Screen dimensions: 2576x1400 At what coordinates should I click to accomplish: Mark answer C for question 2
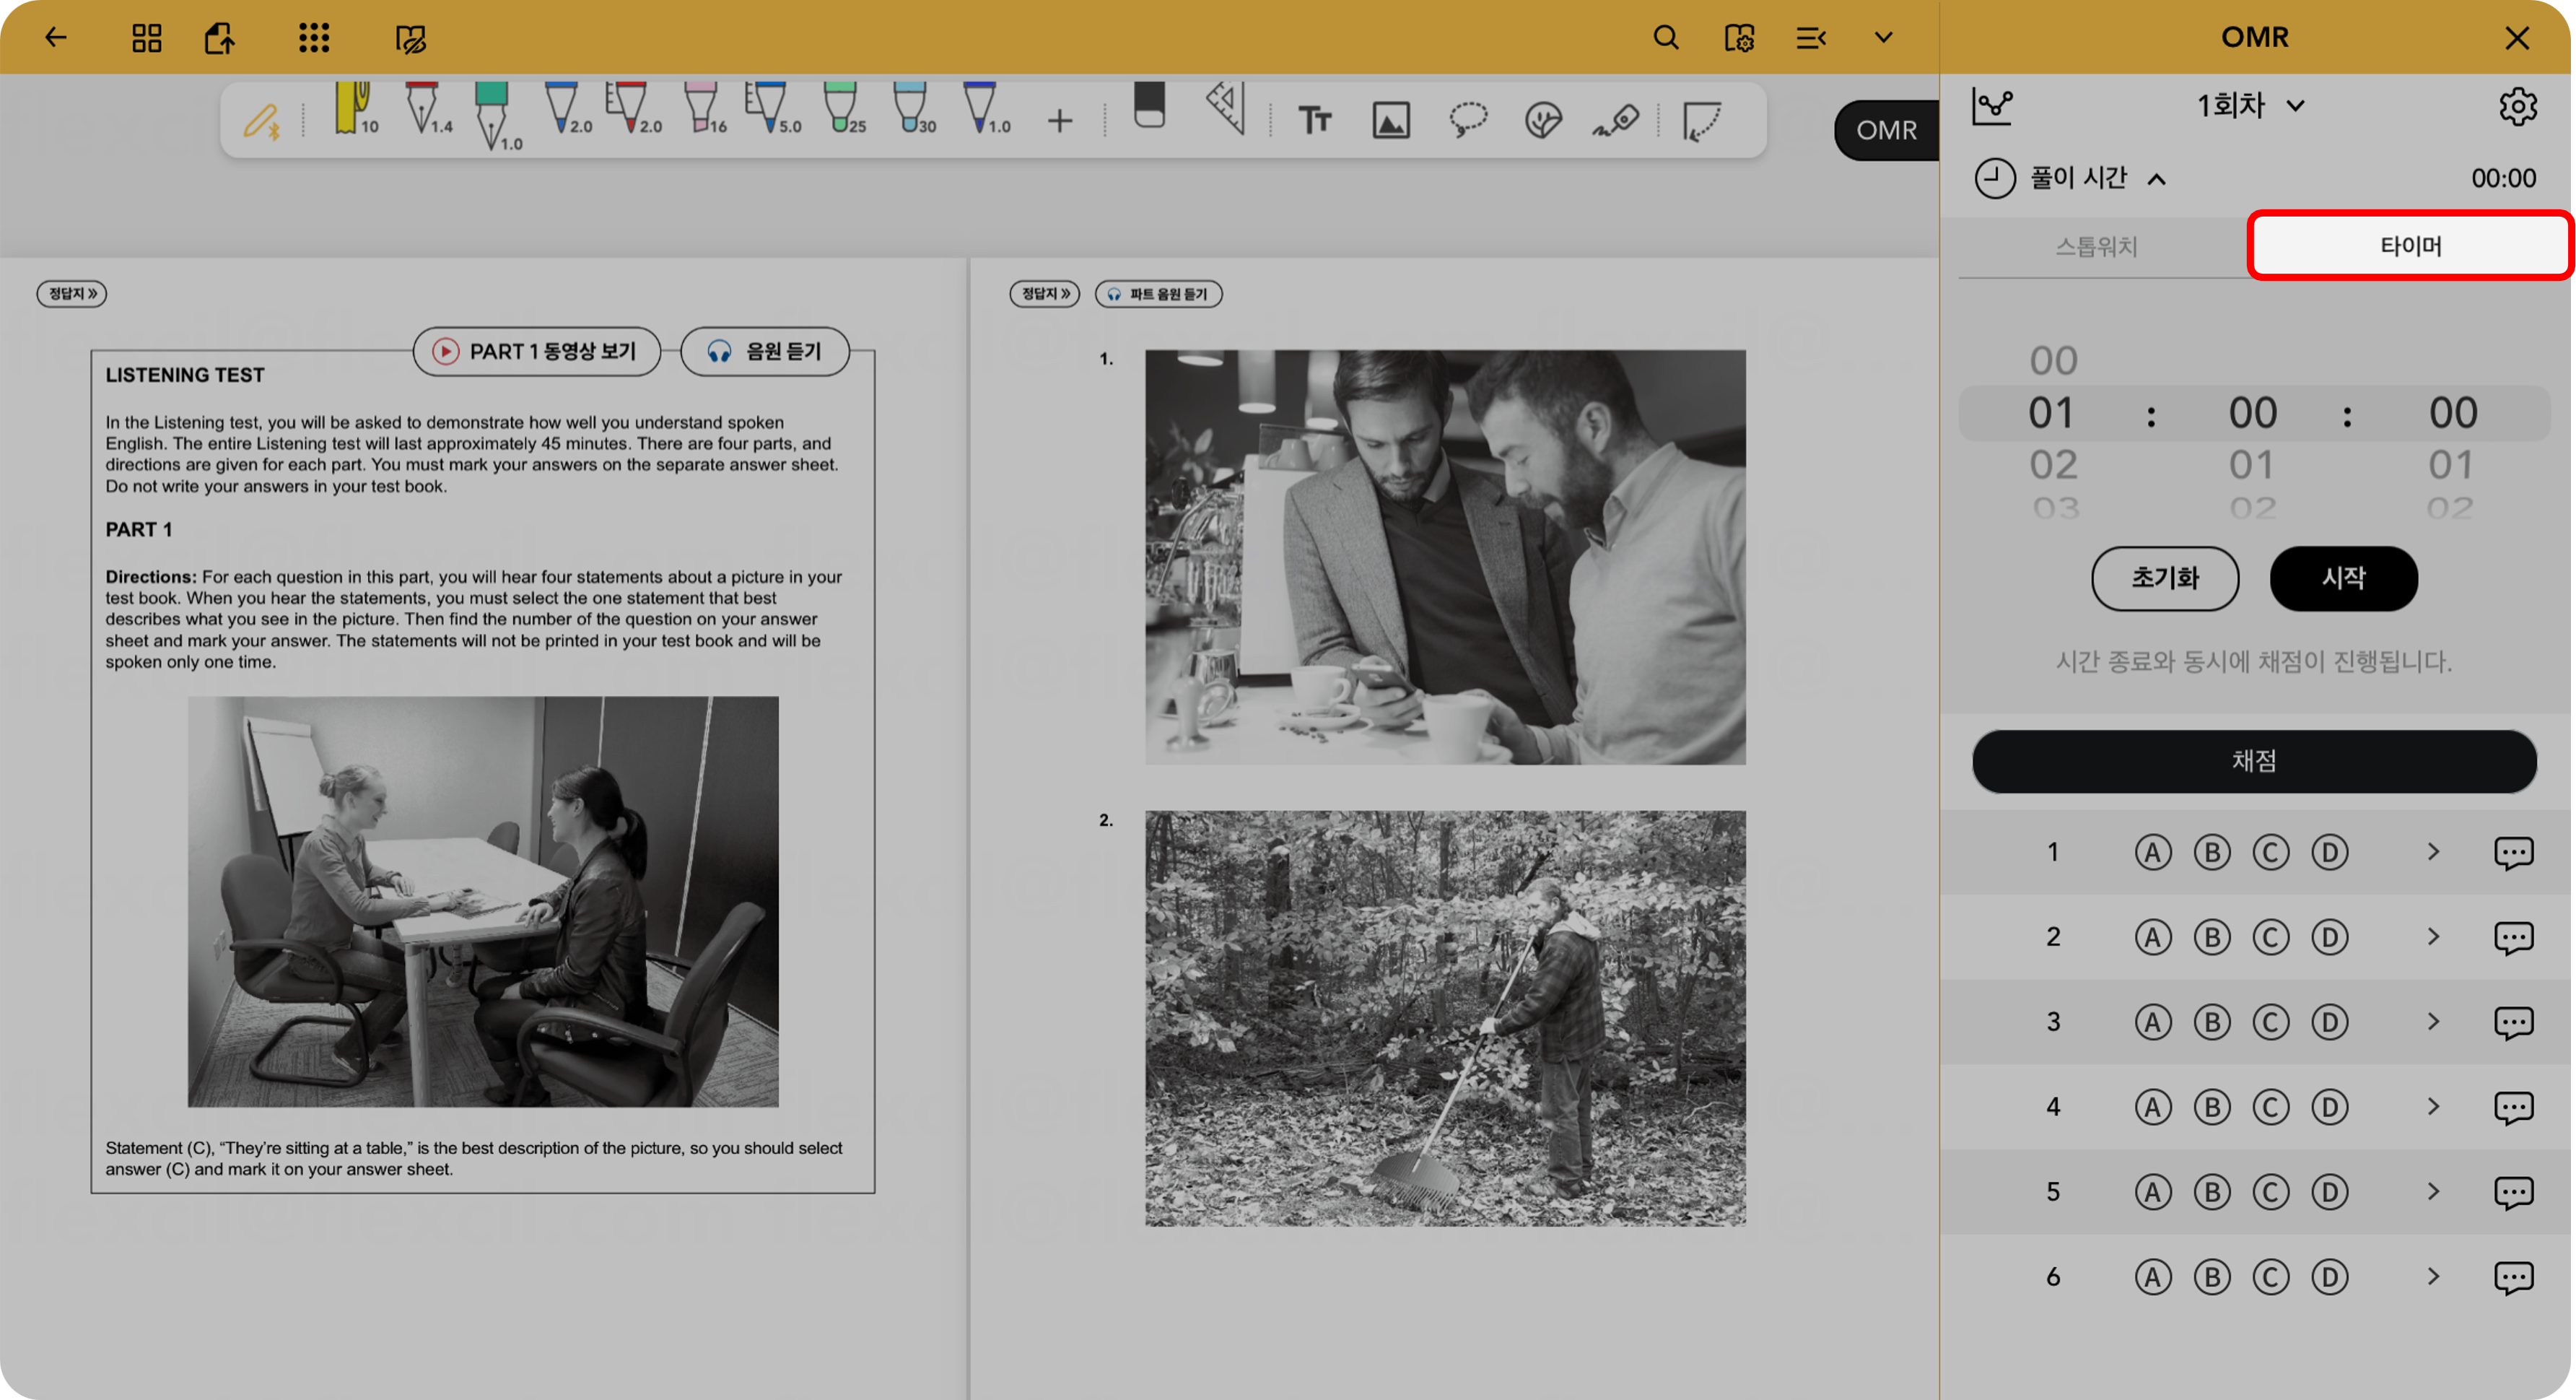[x=2271, y=937]
